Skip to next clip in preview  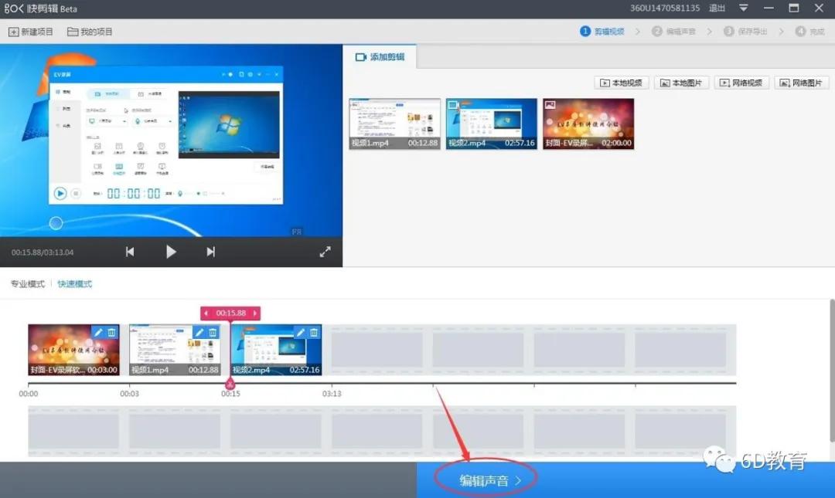tap(211, 252)
